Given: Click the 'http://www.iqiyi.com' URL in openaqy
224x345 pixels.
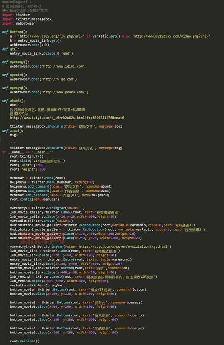Looking at the screenshot, I should tap(64, 66).
